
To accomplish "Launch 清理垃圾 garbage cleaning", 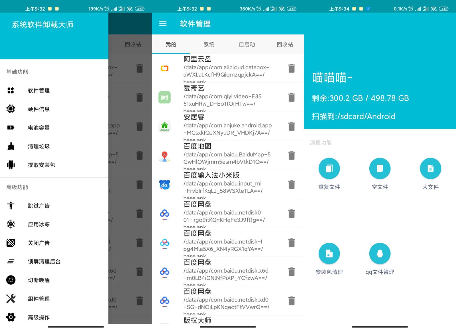I will pos(38,146).
